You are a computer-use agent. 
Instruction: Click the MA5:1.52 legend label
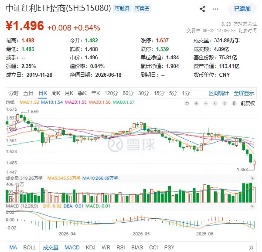[29, 102]
